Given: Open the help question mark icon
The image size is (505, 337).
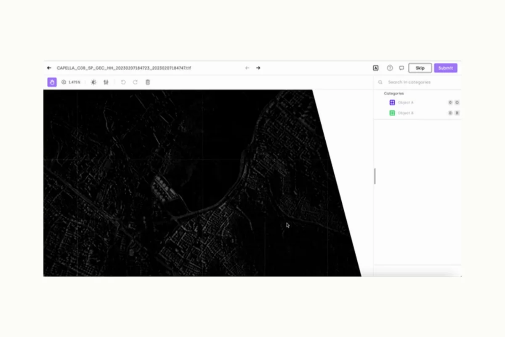Looking at the screenshot, I should [x=390, y=68].
